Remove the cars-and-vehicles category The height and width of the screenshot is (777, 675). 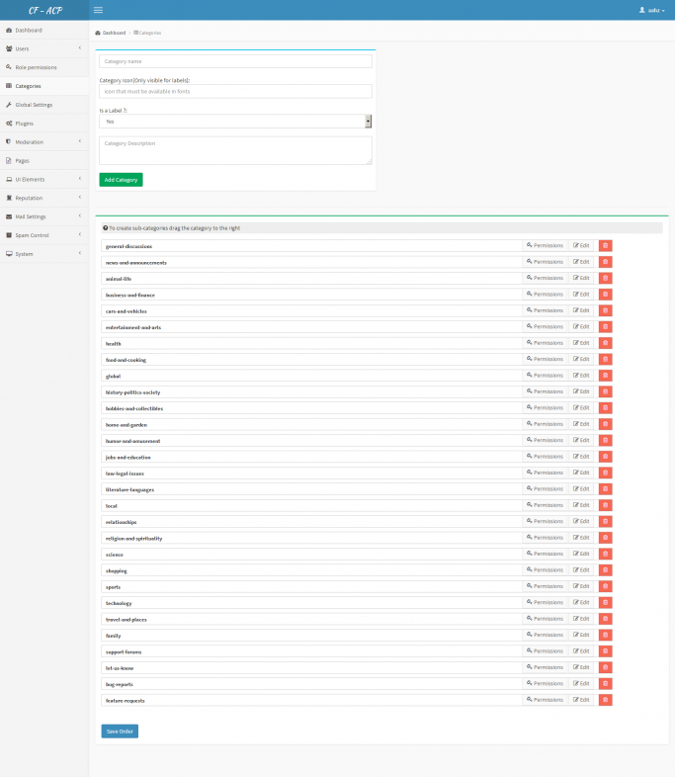605,310
